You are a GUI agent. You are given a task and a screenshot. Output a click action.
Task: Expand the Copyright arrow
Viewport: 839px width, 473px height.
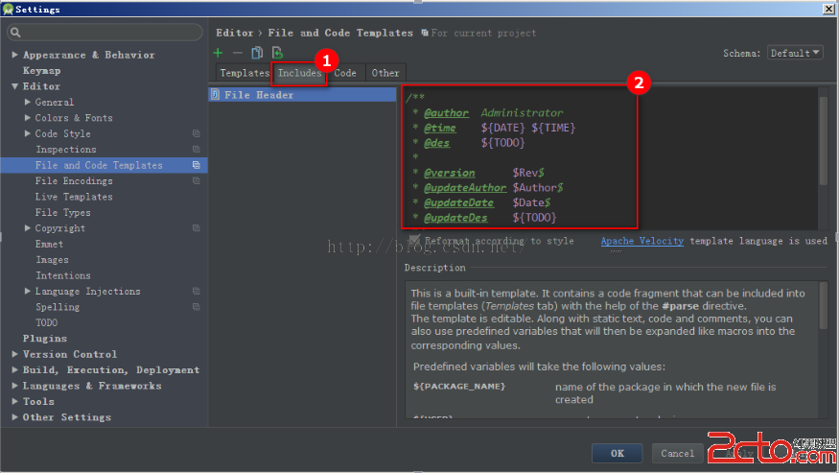click(27, 228)
